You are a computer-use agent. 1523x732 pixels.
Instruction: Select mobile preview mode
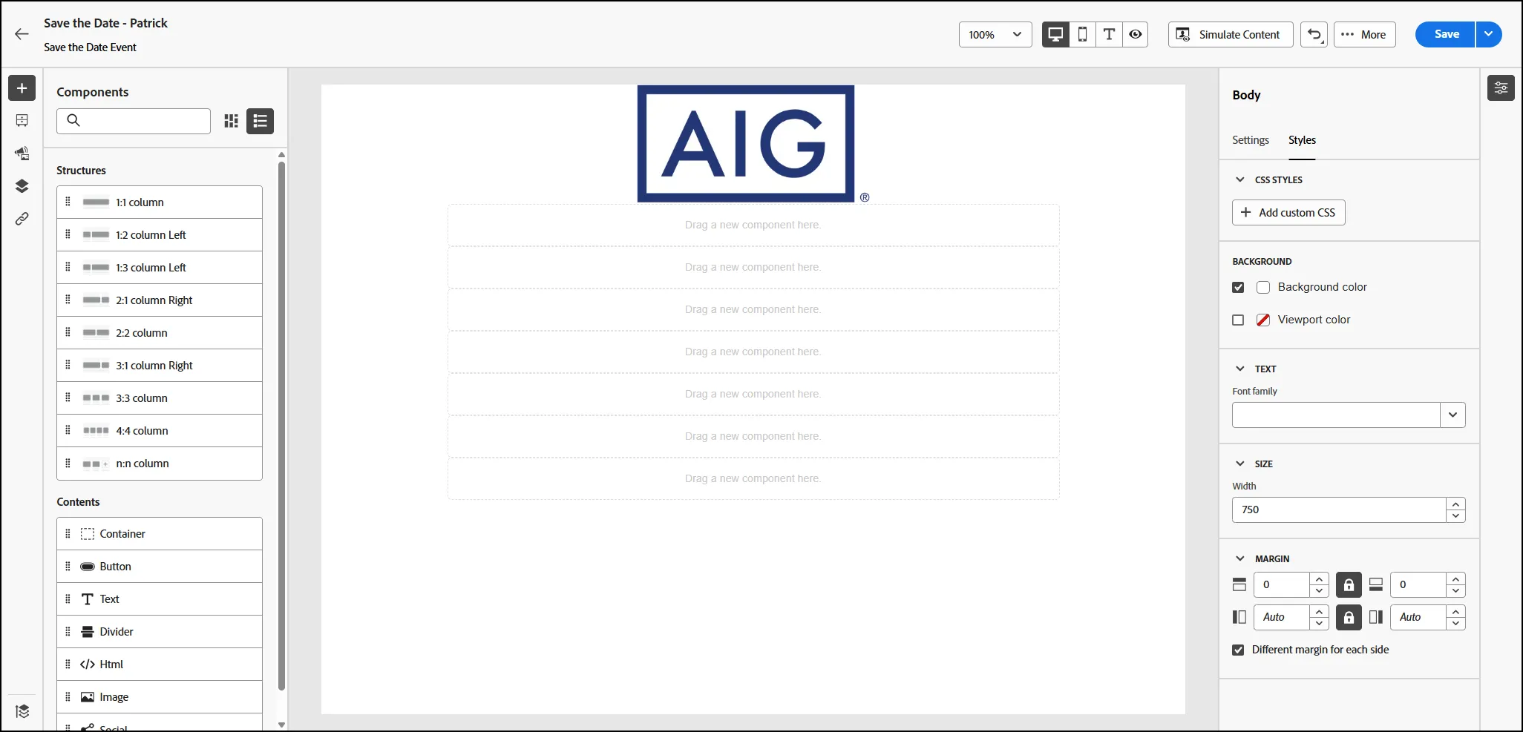(1083, 34)
